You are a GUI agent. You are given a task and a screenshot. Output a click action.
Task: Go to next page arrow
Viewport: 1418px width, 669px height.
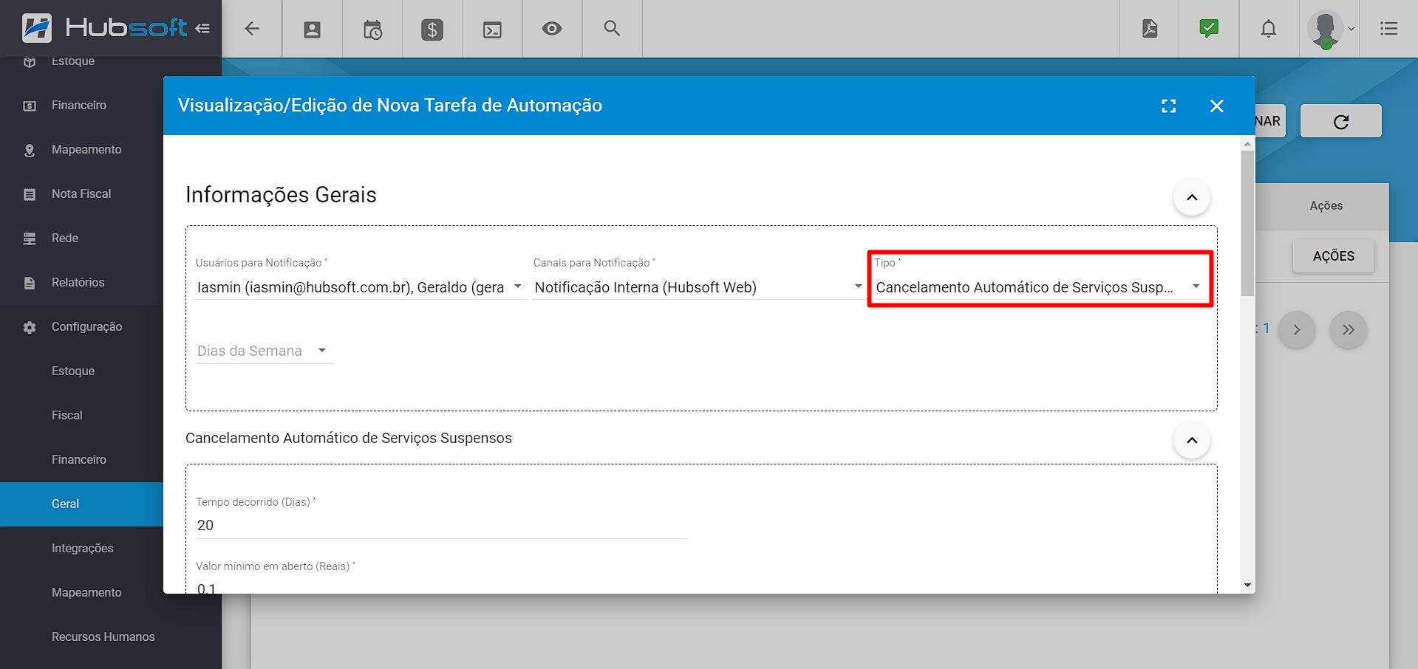pos(1297,329)
